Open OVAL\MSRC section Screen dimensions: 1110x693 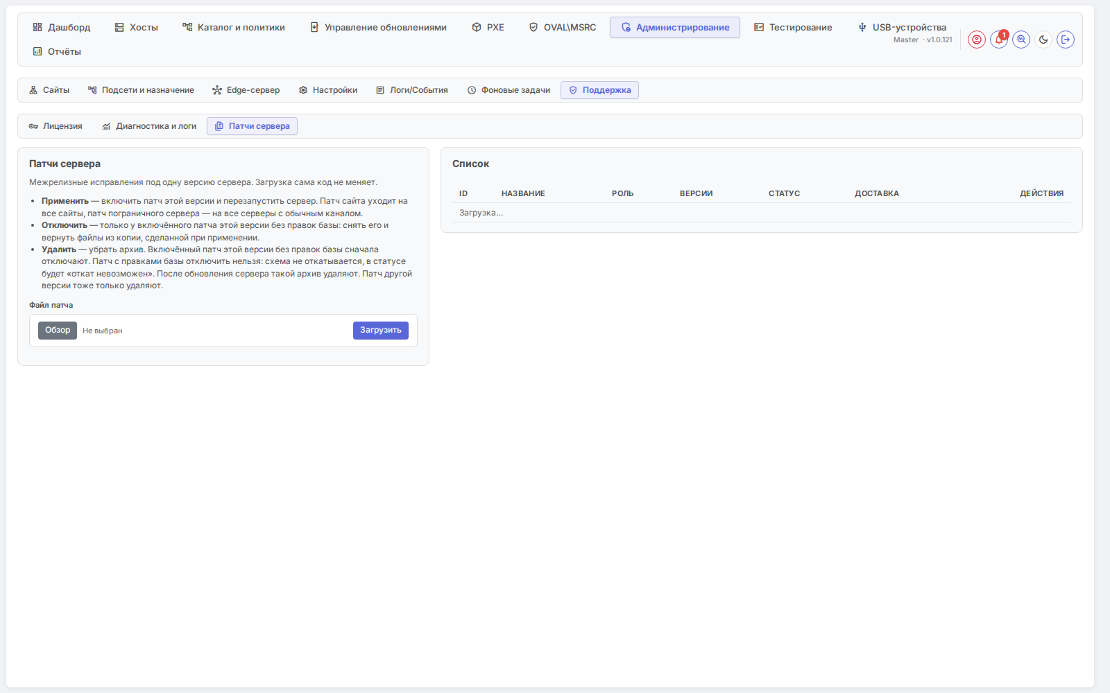[563, 27]
